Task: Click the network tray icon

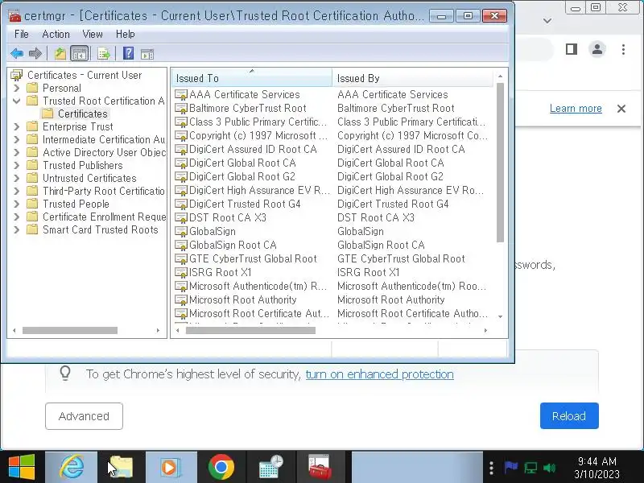Action: tap(530, 468)
